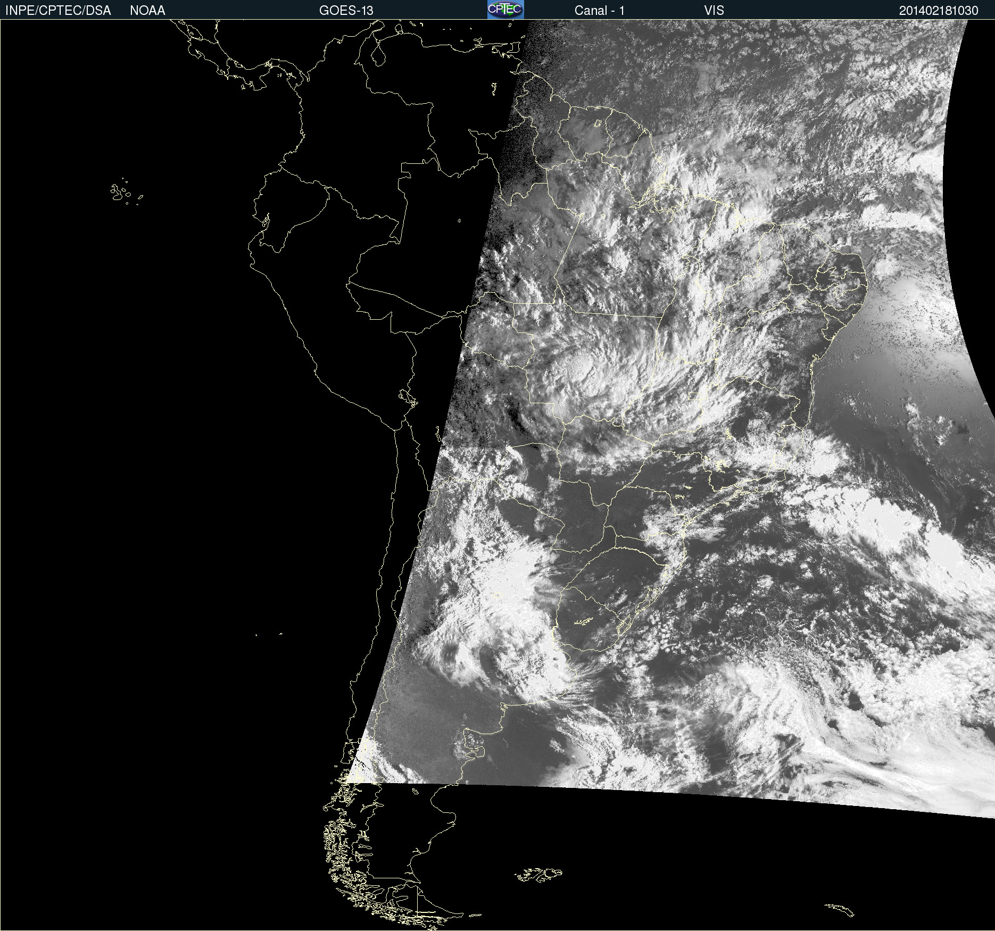Click the 201402181030 timestamp
This screenshot has height=931, width=995.
[939, 11]
